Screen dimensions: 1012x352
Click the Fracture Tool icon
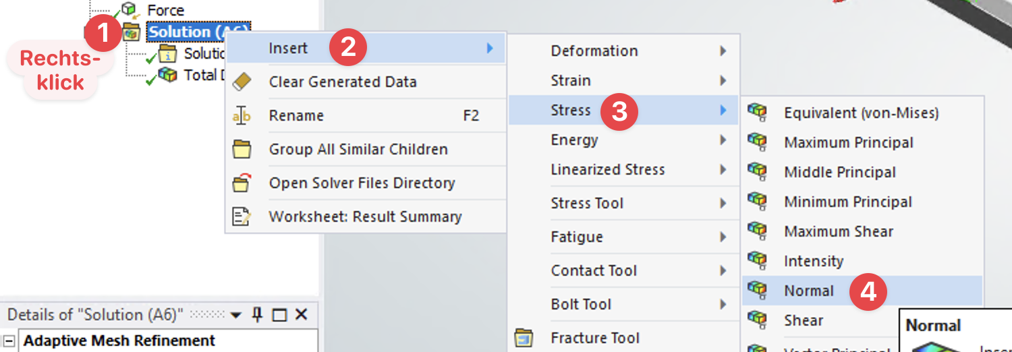[x=524, y=338]
